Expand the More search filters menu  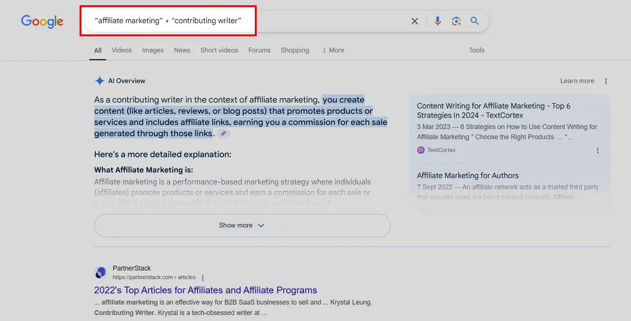333,50
